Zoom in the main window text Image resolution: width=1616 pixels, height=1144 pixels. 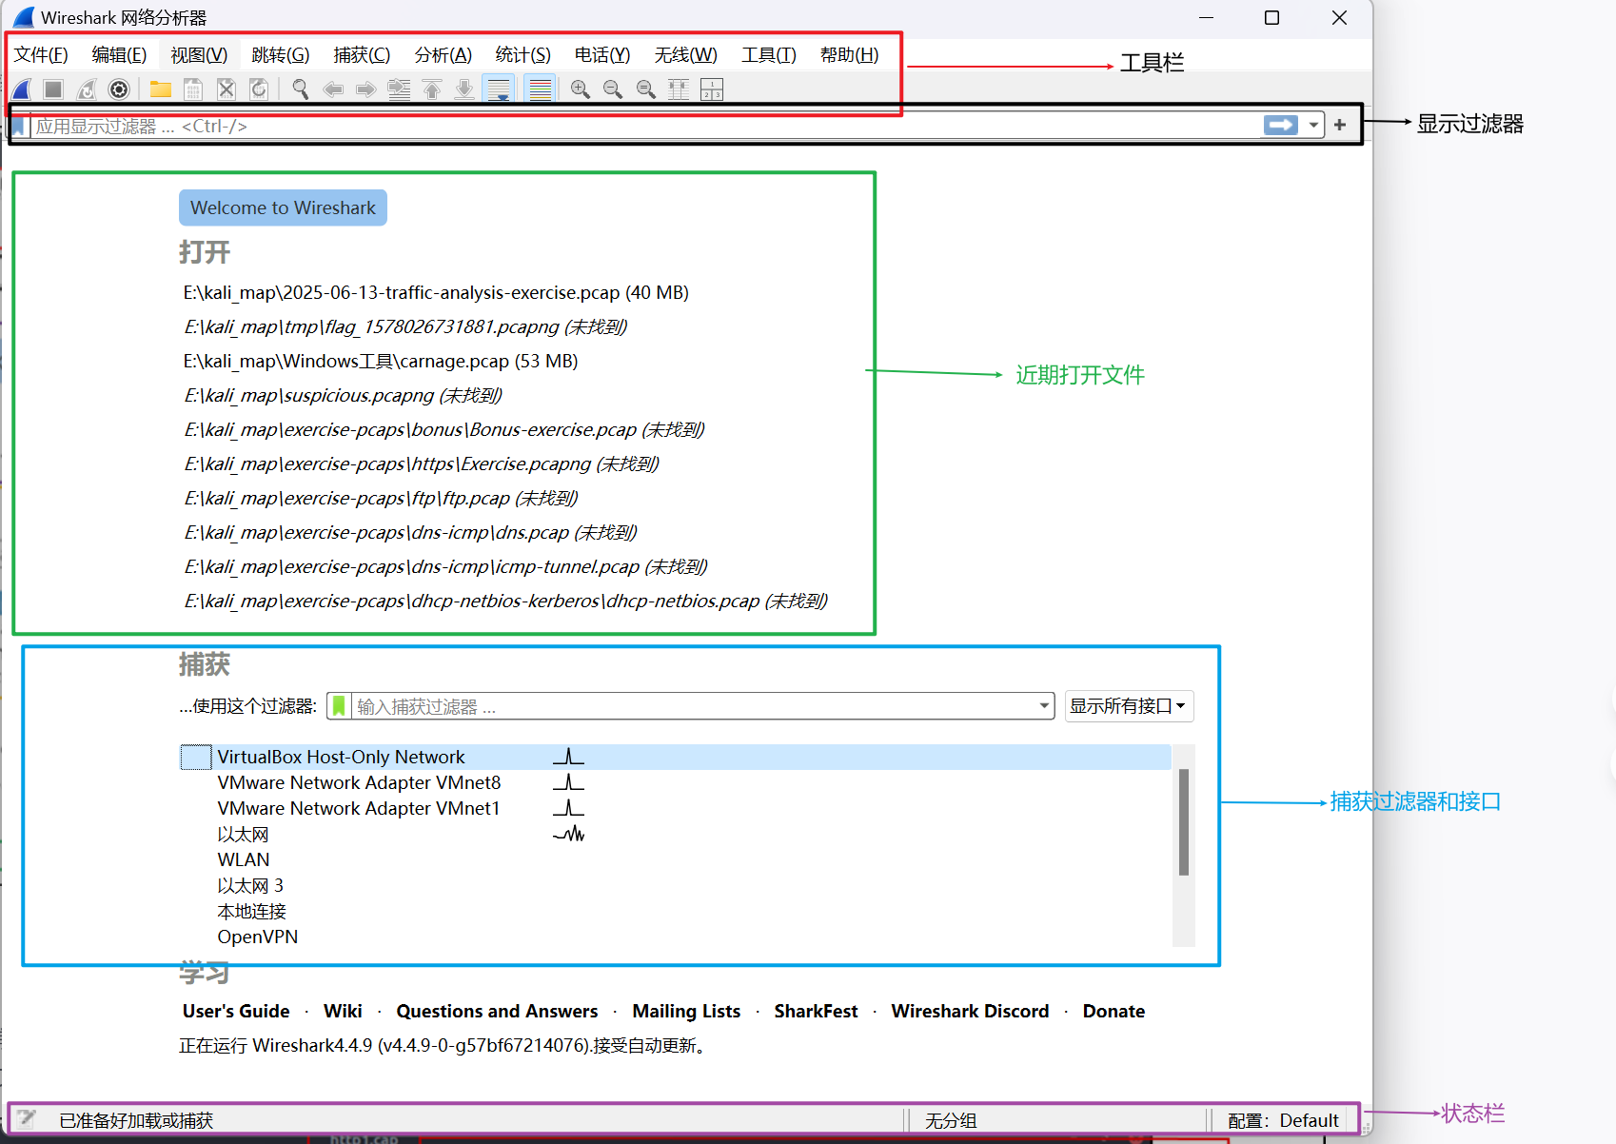pyautogui.click(x=581, y=89)
